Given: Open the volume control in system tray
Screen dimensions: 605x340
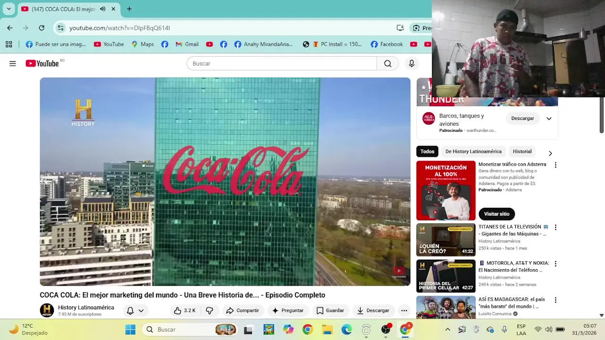Looking at the screenshot, I should click(x=549, y=329).
